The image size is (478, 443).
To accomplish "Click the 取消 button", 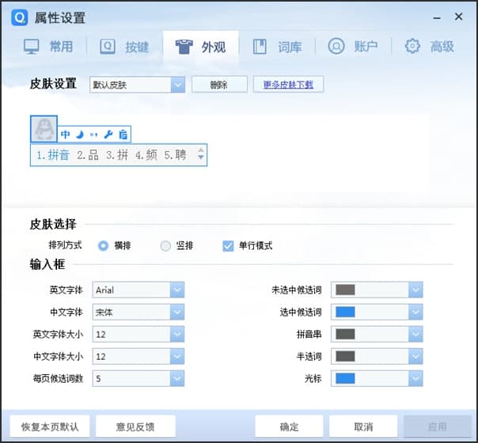I will pyautogui.click(x=363, y=427).
